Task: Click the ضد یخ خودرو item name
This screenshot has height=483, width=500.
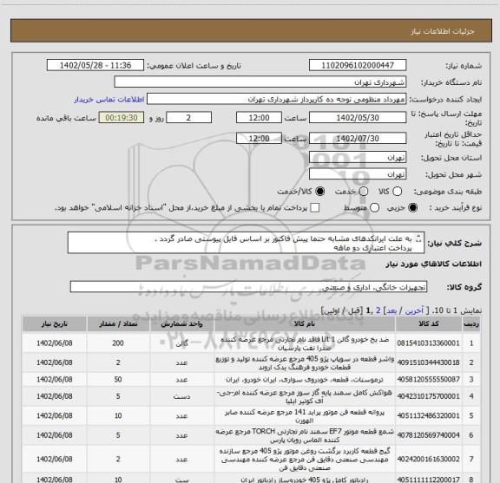Action: pos(305,343)
